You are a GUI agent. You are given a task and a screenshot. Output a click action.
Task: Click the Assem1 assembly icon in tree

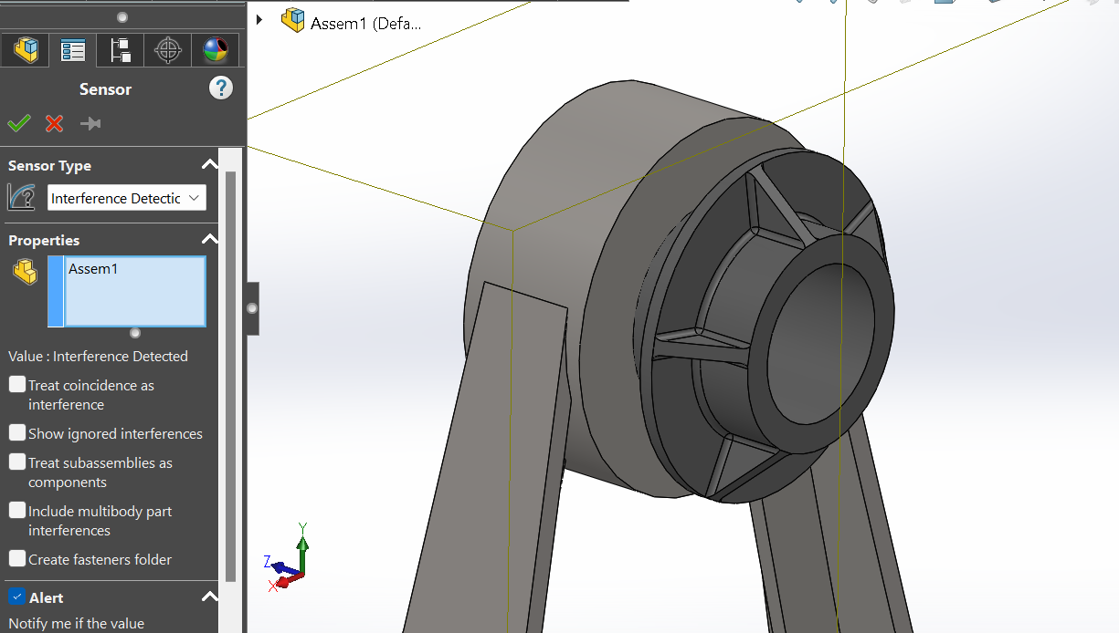(293, 22)
